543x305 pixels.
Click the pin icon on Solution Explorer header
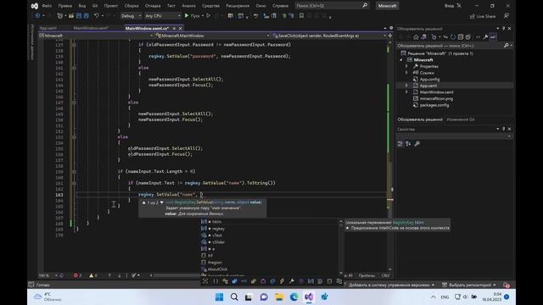click(x=503, y=29)
